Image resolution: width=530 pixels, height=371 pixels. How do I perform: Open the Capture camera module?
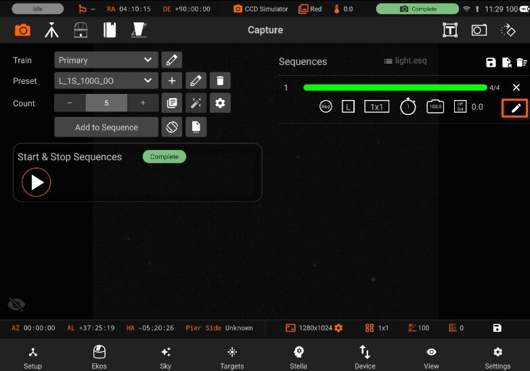tap(22, 30)
